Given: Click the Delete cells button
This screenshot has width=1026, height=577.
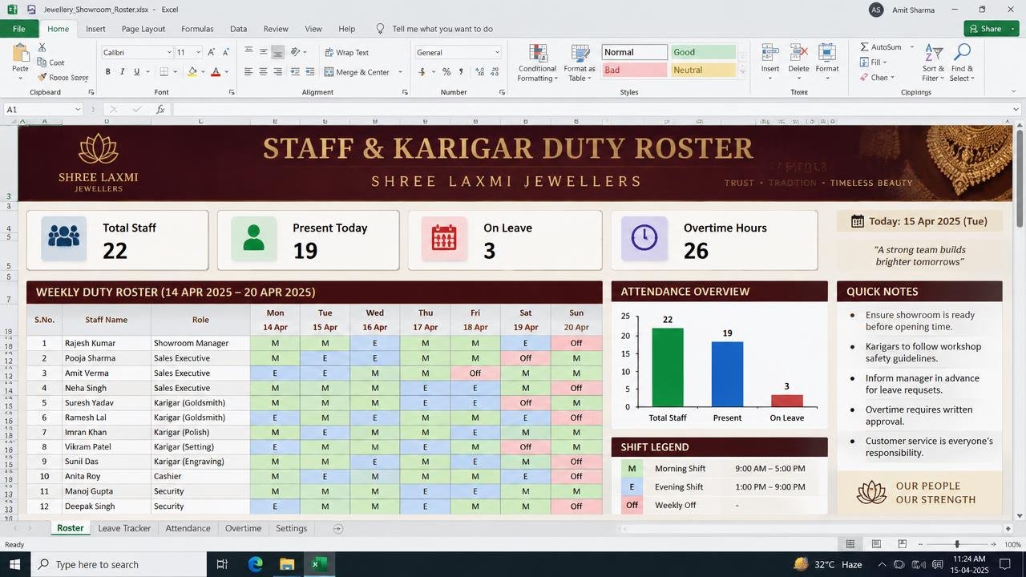Looking at the screenshot, I should (x=798, y=63).
